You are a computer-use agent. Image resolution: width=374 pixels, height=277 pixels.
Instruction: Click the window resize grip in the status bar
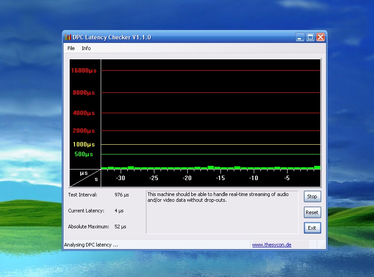[323, 246]
